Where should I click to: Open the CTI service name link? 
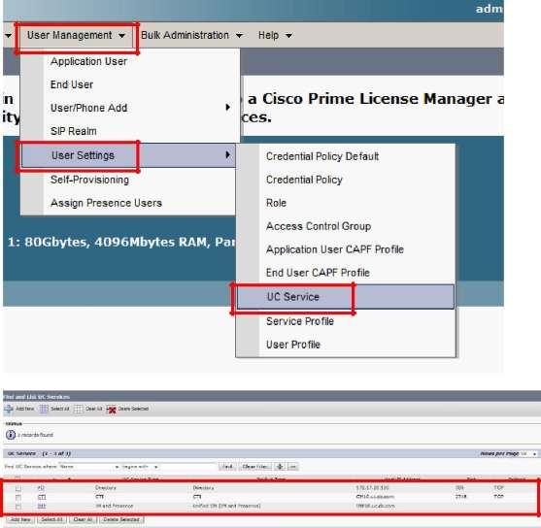[x=42, y=497]
